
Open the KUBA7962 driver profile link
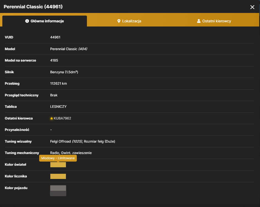pos(62,118)
